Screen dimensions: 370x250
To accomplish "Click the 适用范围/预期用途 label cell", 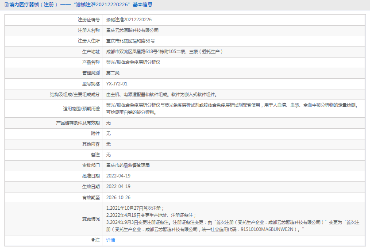I will [54, 109].
